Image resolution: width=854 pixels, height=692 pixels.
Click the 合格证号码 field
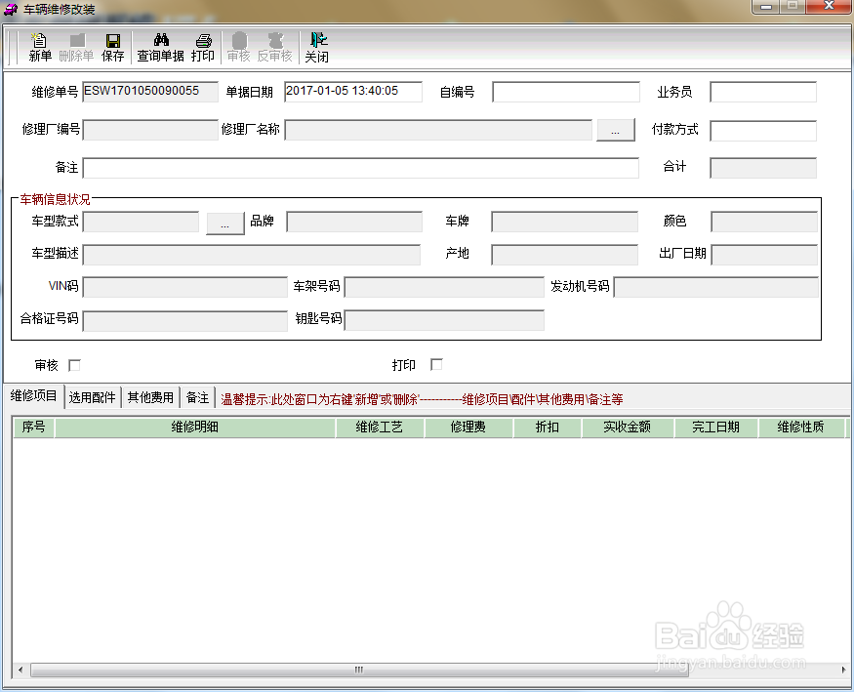(185, 321)
